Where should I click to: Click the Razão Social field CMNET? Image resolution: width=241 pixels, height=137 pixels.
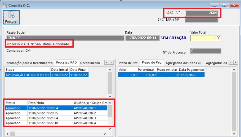(65, 38)
